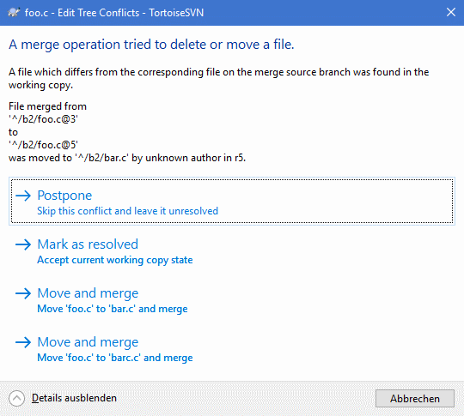Click 'Skip this conflict and leave it unresolved' text
This screenshot has height=416, width=464.
[127, 211]
